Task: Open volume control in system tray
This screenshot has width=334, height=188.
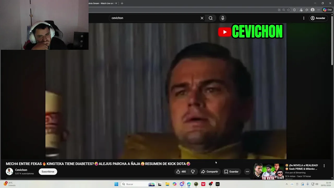Action: [x=317, y=184]
